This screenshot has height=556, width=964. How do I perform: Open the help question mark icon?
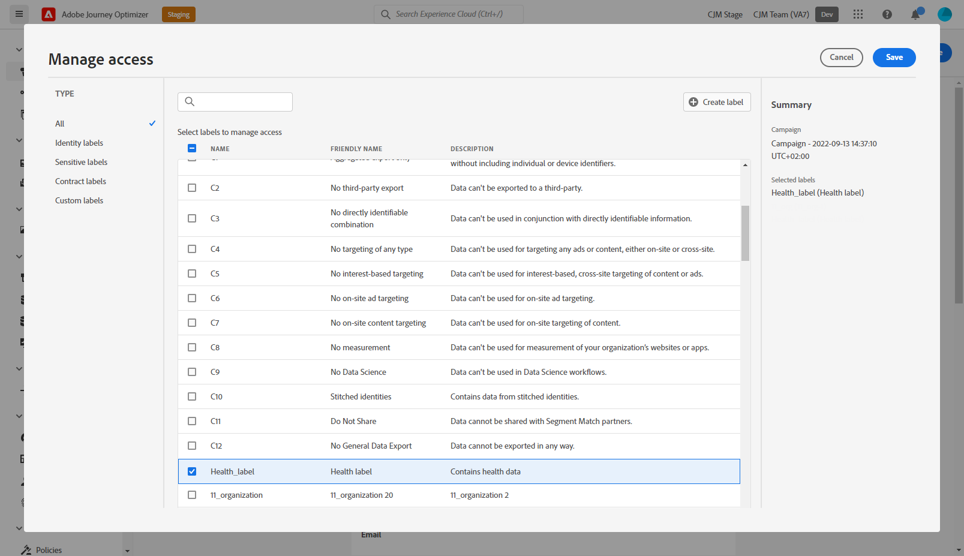point(887,14)
